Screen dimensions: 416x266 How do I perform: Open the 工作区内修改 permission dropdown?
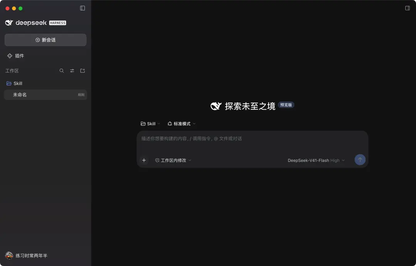173,160
